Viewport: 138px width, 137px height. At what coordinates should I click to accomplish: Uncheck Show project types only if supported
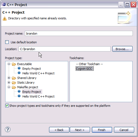7,106
